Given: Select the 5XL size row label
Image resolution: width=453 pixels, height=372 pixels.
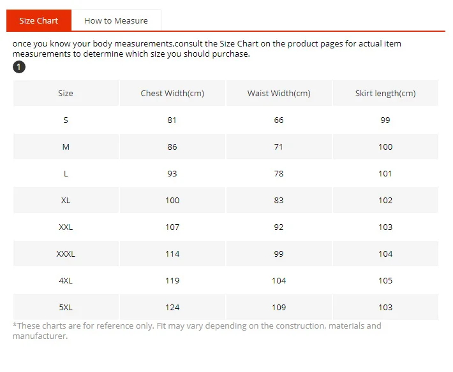Looking at the screenshot, I should pos(66,308).
